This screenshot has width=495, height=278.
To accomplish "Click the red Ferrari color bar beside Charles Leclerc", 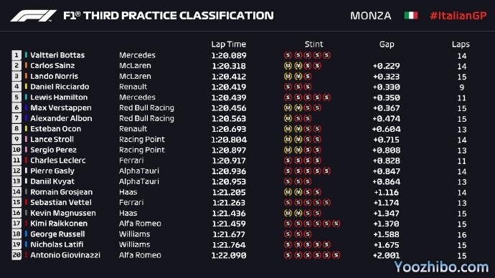I will tap(26, 160).
